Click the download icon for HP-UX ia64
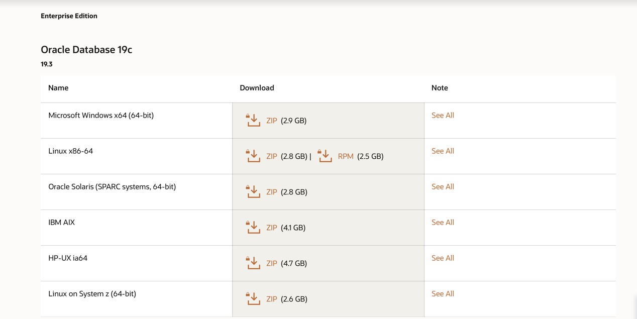Viewport: 637px width, 319px height. coord(253,263)
